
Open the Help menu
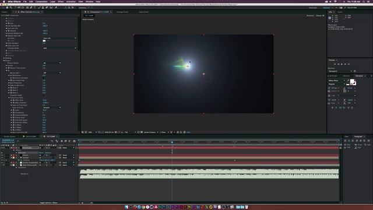(98, 1)
